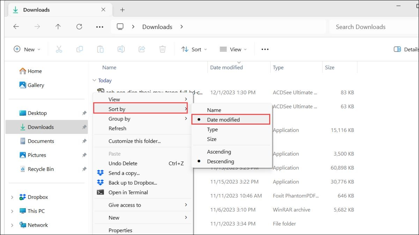
Task: Open View submenu in context menu
Action: (x=143, y=99)
